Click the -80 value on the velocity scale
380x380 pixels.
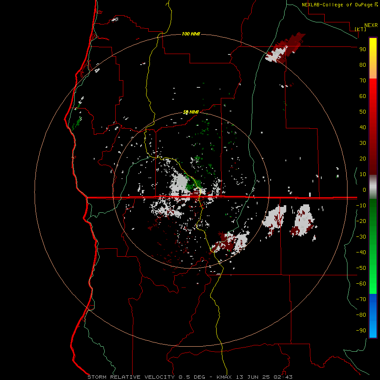[361, 315]
